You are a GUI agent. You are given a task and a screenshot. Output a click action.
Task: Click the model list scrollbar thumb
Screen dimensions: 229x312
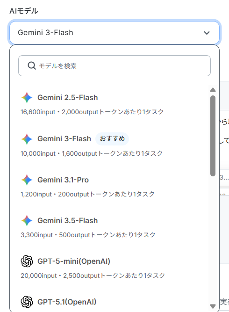[x=213, y=136]
